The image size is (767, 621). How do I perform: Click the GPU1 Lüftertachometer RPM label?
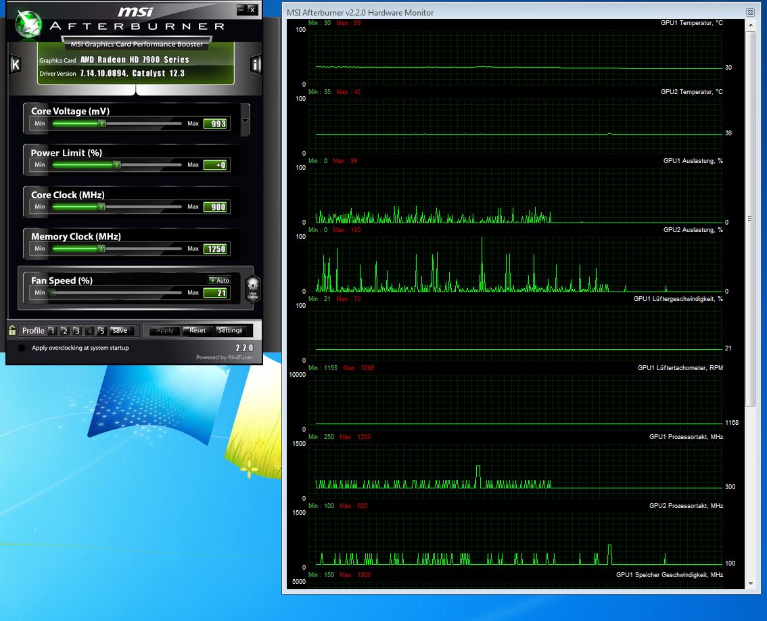[x=680, y=368]
